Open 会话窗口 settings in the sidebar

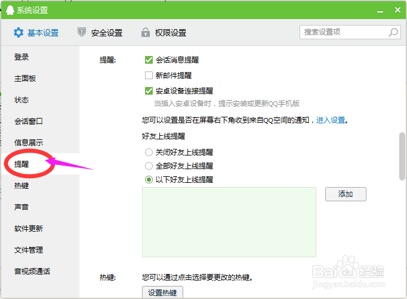click(x=29, y=121)
